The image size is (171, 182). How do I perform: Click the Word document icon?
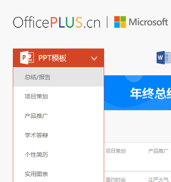point(163,57)
